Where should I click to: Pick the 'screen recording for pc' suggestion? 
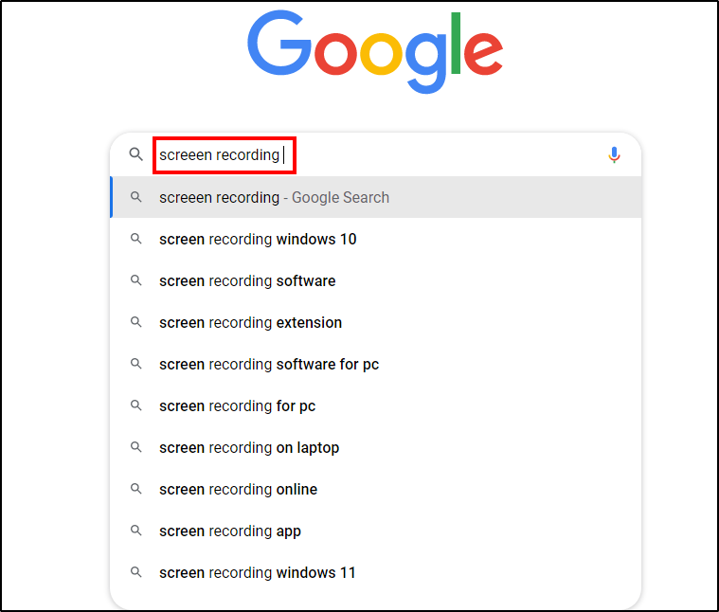[x=237, y=406]
